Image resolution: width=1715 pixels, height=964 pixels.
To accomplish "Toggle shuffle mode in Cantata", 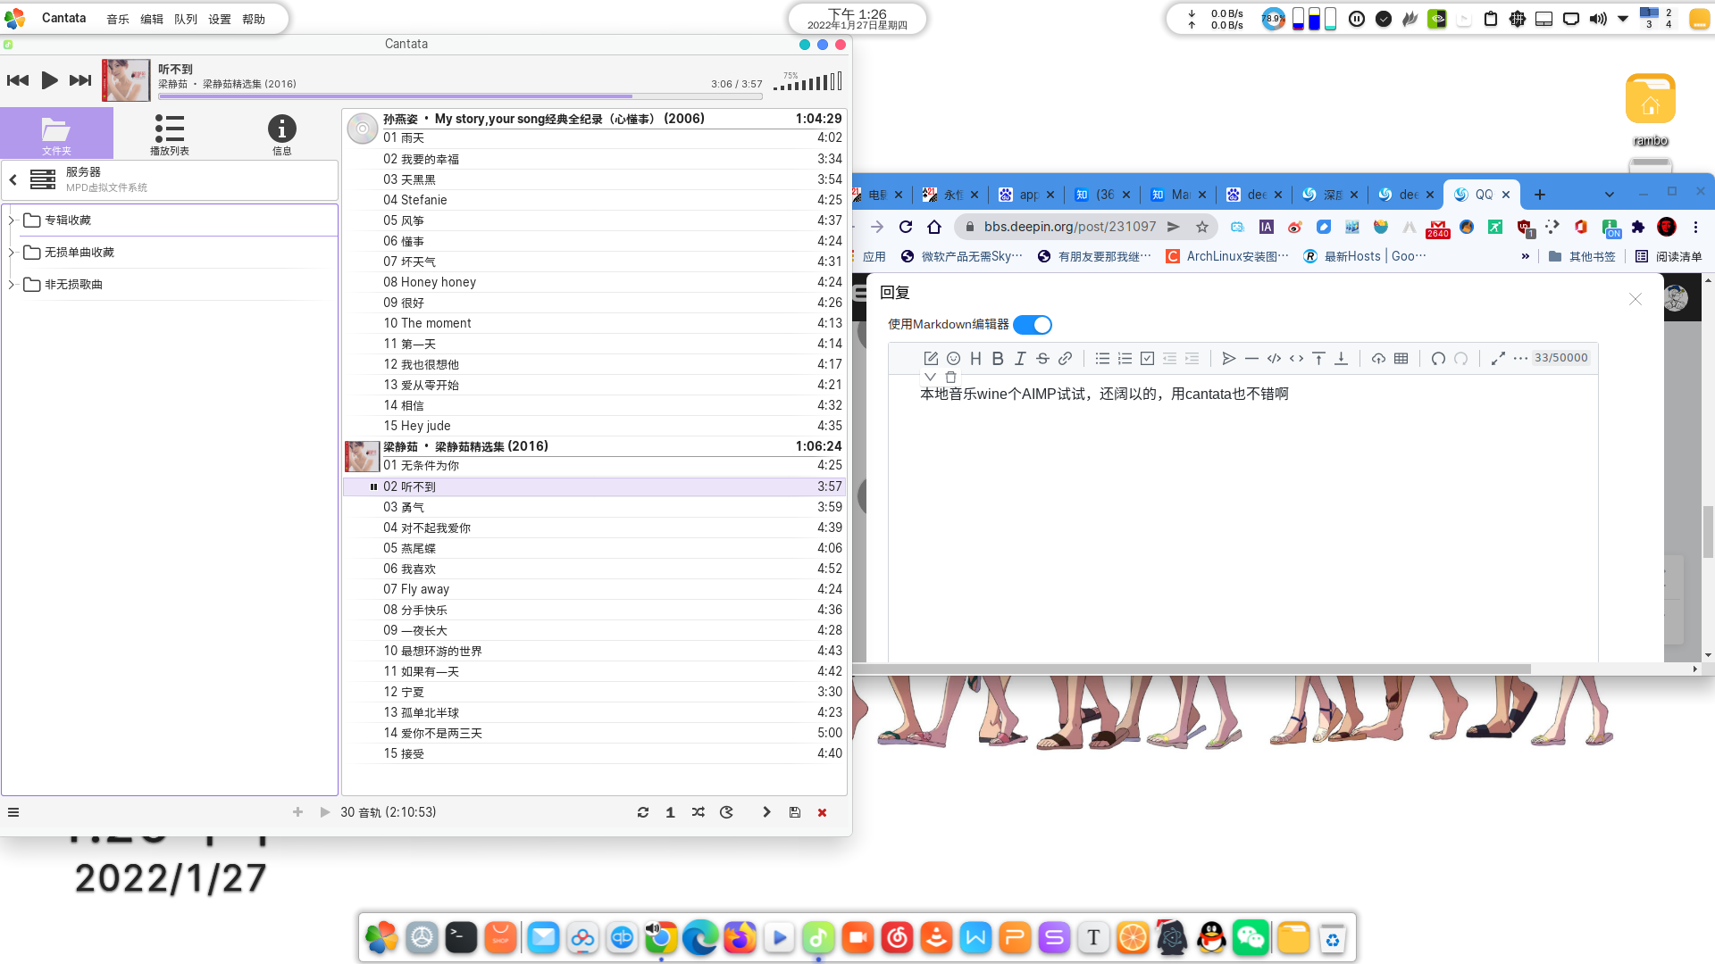I will (x=698, y=812).
